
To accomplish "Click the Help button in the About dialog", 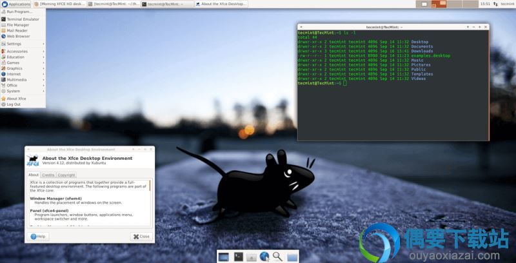I will (x=38, y=237).
